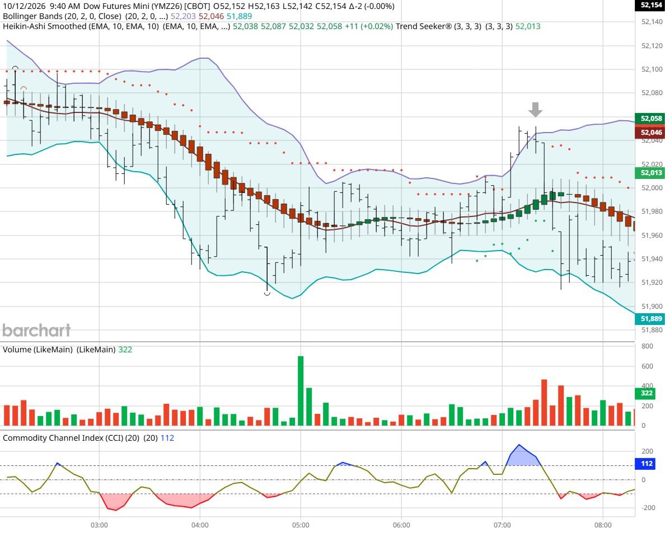Click Heikin-Ashi high value 52,087 in legend

pos(273,26)
